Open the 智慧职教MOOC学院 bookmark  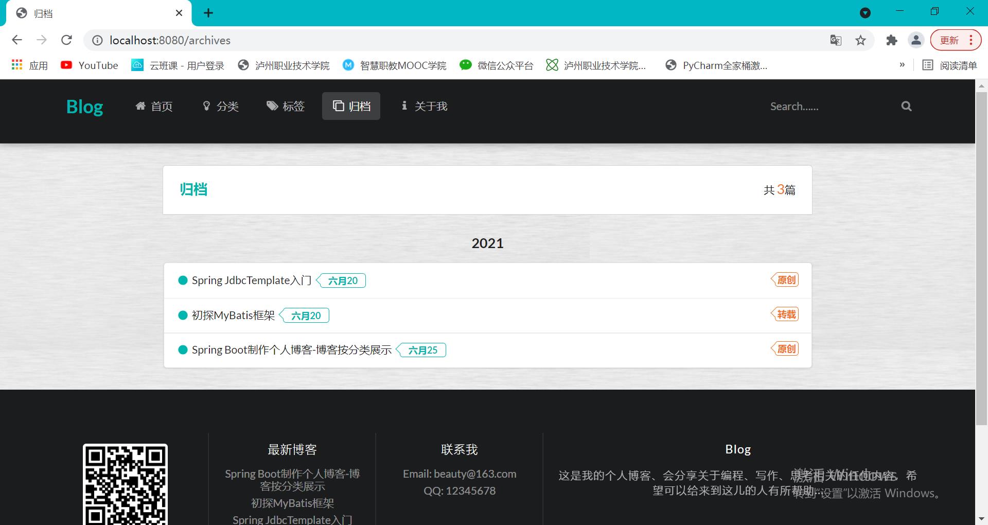pyautogui.click(x=395, y=65)
